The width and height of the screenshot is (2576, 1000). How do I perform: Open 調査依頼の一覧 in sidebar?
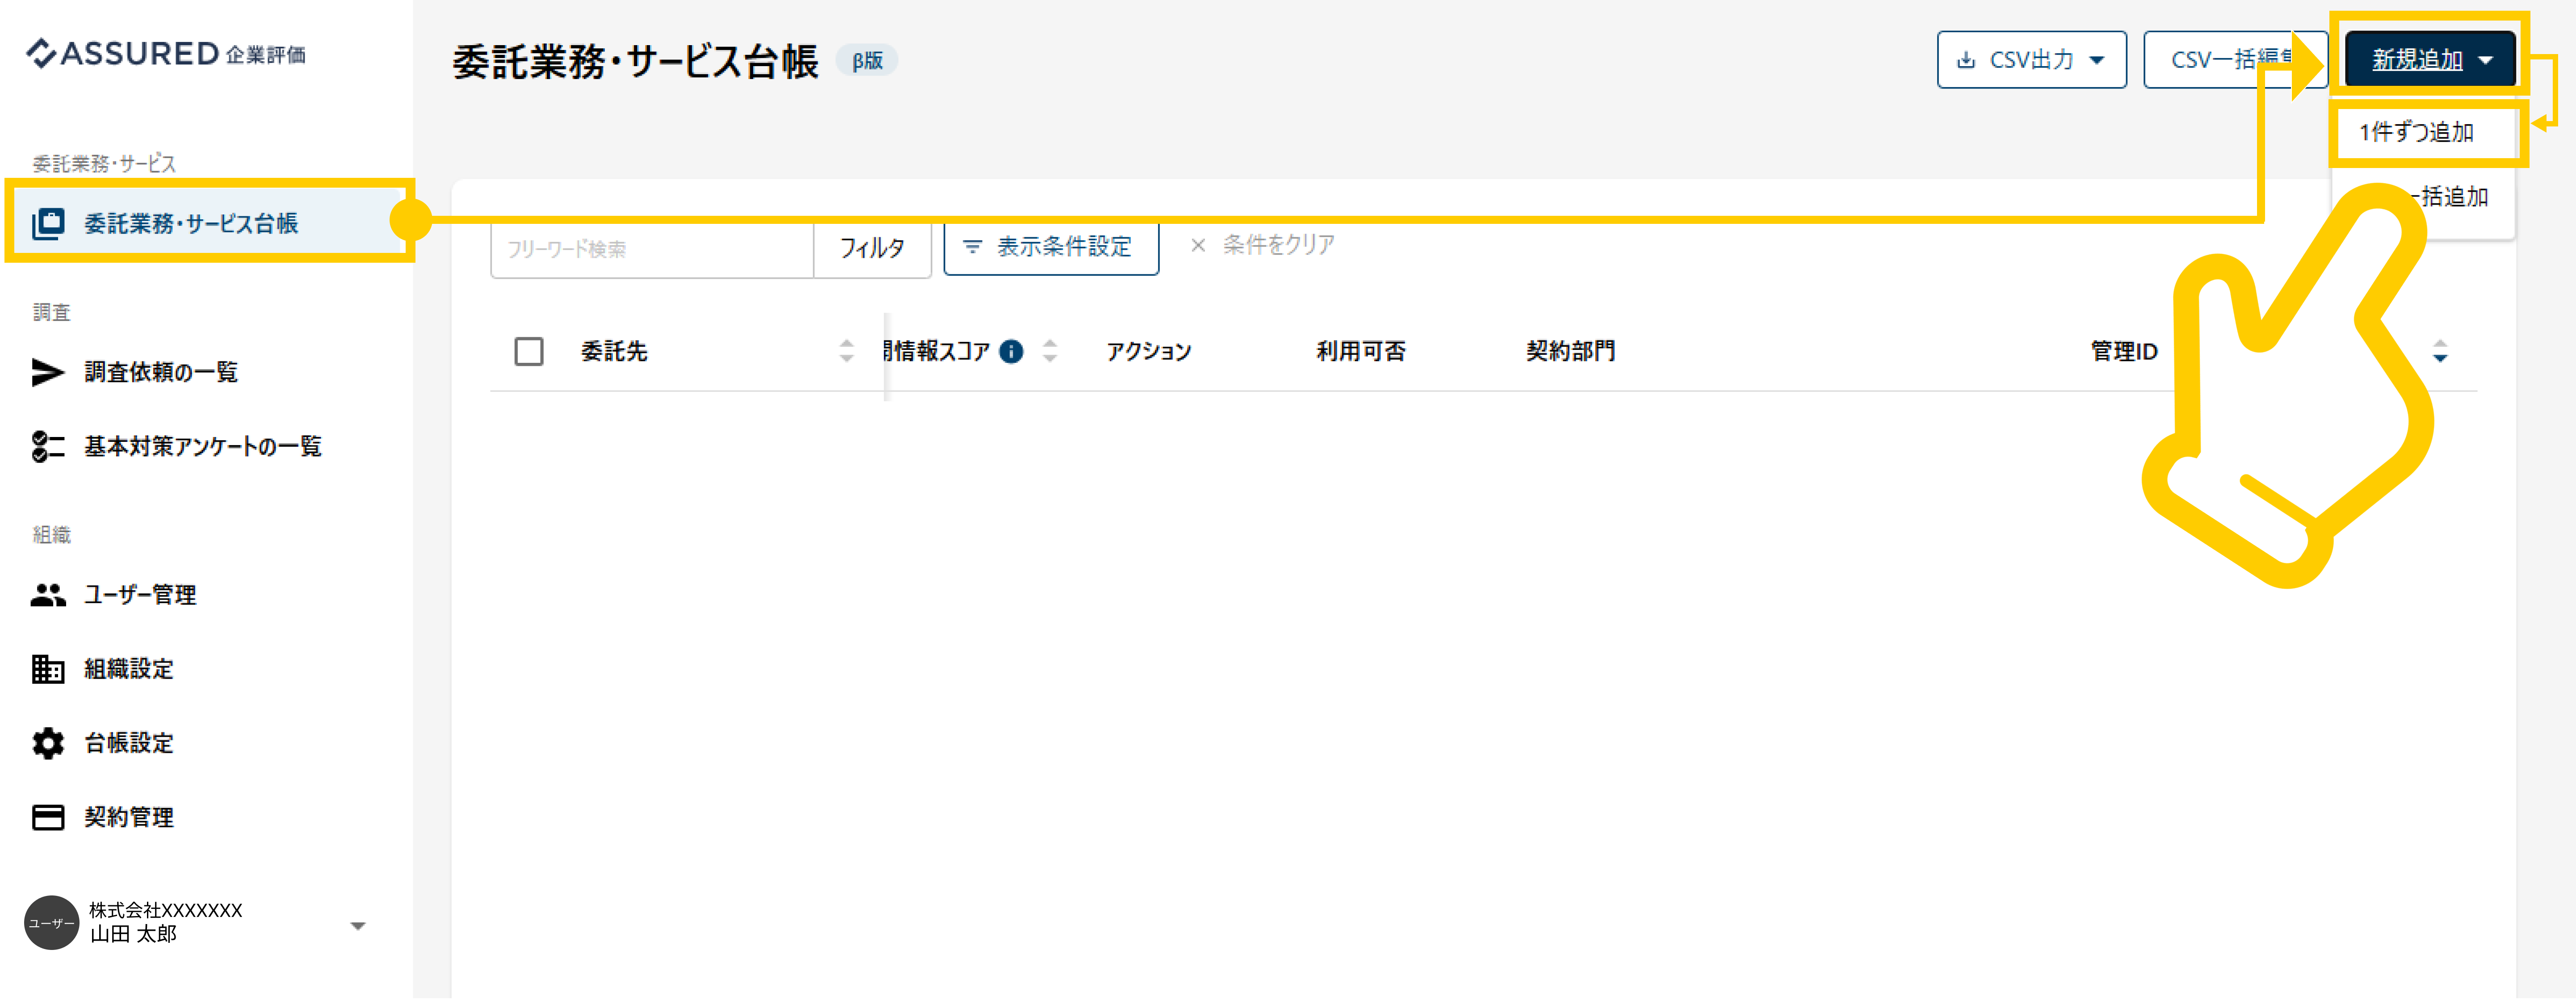coord(161,372)
